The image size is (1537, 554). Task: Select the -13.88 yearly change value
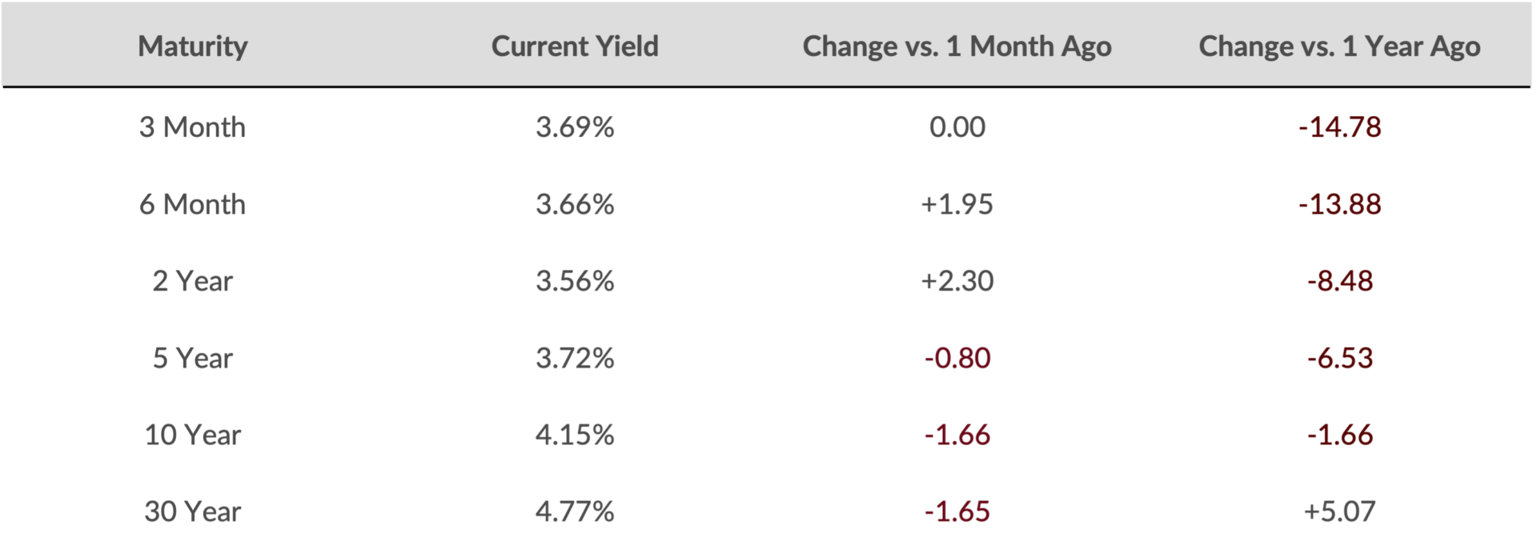point(1339,204)
